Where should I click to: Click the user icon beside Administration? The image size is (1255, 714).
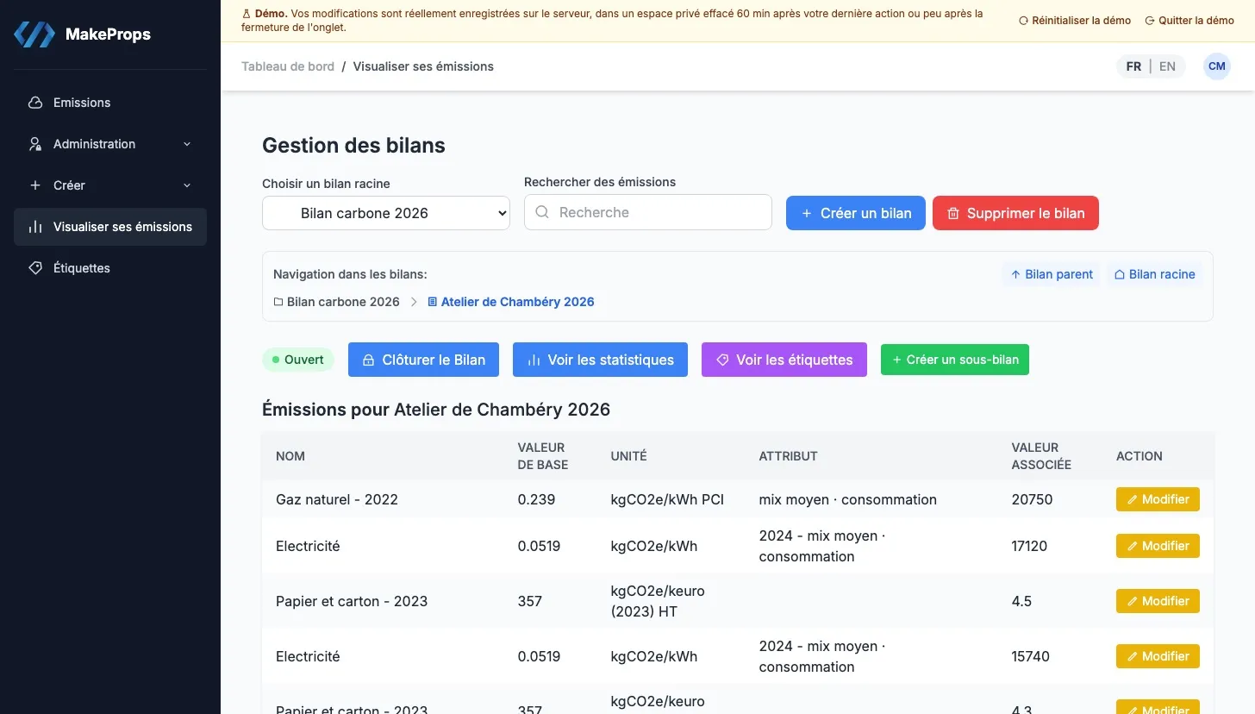[35, 144]
